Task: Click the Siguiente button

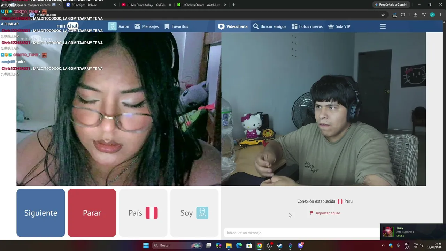Action: coord(41,213)
